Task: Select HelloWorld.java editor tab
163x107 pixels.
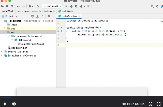Action: point(69,16)
